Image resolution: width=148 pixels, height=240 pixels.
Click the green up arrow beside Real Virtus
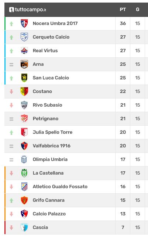tap(11, 51)
